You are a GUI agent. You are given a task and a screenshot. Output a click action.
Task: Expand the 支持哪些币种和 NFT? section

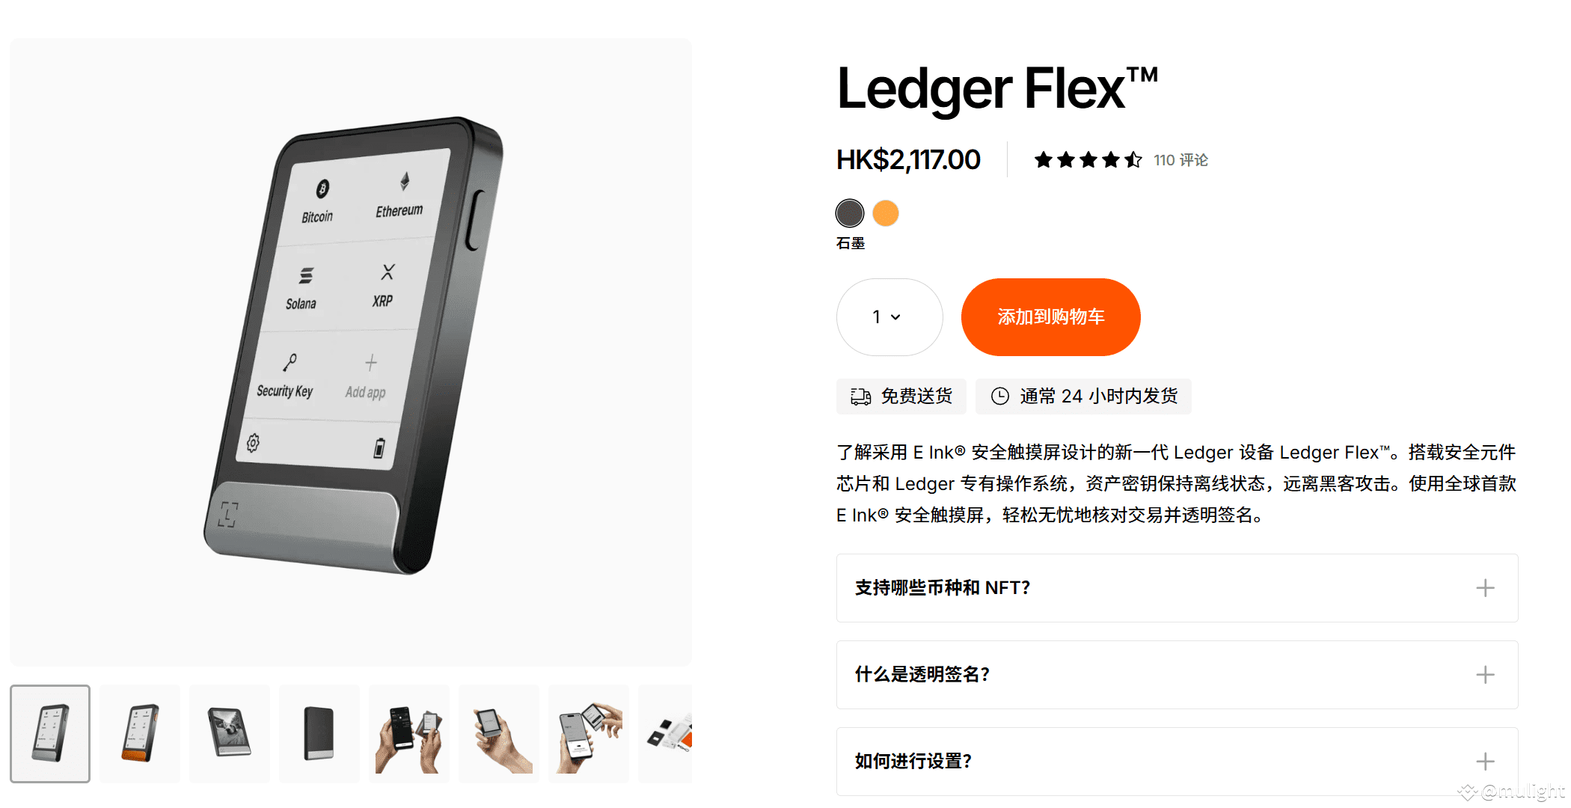[1177, 588]
